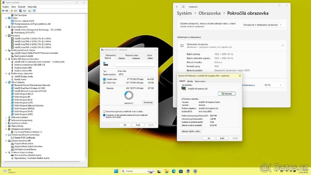Select the Dell Inc. Latitude E5470 computer icon
This screenshot has width=311, height=175.
[12, 21]
